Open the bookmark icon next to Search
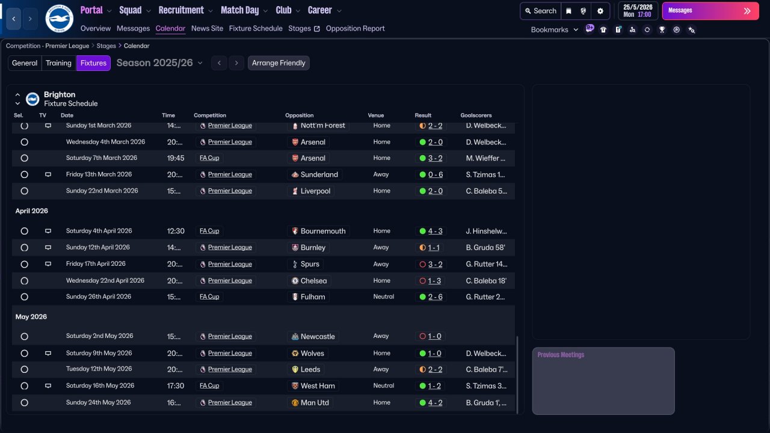 [569, 11]
